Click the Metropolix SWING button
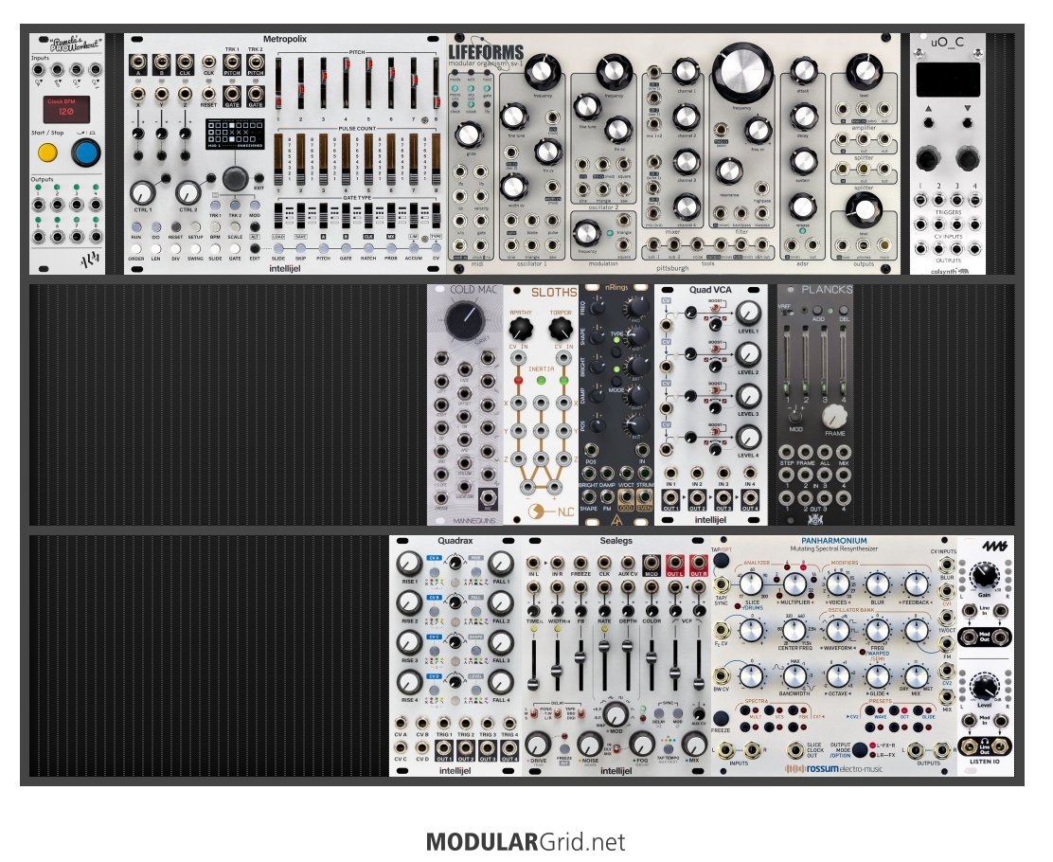The height and width of the screenshot is (862, 1053). coord(195,248)
